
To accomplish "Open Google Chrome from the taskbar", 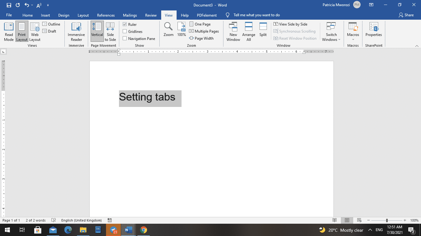I will tap(144, 230).
